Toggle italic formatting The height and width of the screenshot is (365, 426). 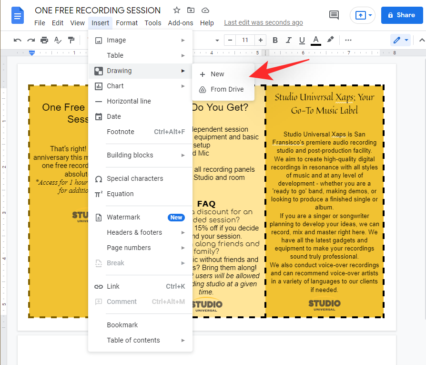pos(288,40)
